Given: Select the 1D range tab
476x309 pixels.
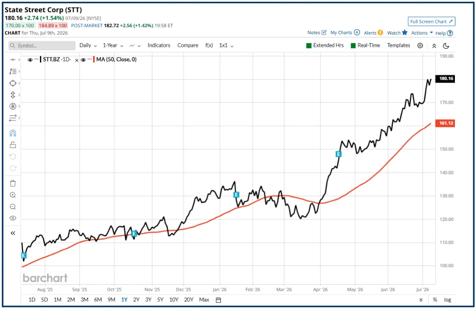Looking at the screenshot, I should [x=32, y=300].
